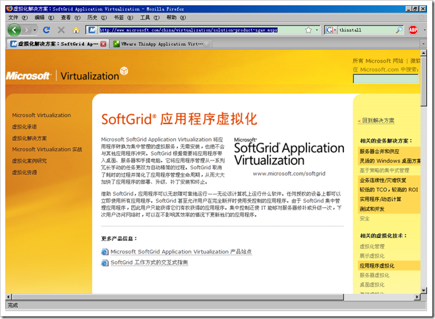
Task: Click the Virtualization cube logo icon
Action: 124,70
